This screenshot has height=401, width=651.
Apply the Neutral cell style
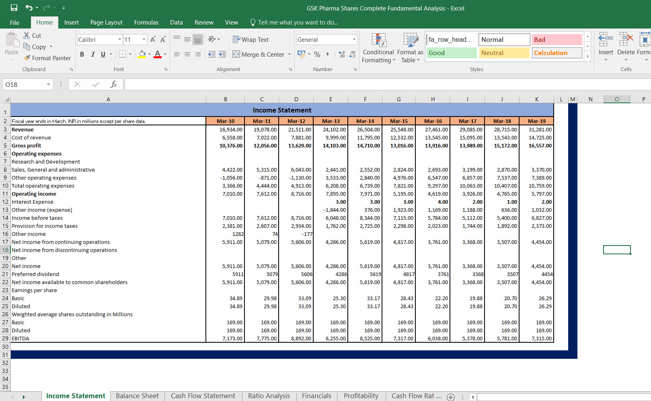(x=504, y=53)
